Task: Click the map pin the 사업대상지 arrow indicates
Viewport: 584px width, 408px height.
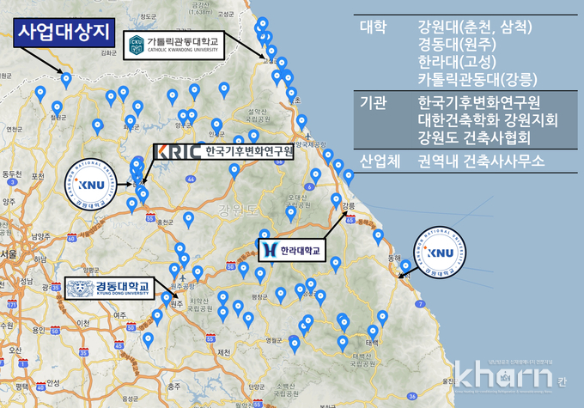Action: pos(66,80)
